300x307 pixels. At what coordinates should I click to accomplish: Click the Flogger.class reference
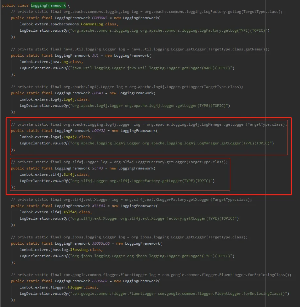pyautogui.click(x=78, y=287)
